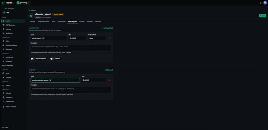Click the Save button
The image size is (268, 130).
(x=262, y=15)
